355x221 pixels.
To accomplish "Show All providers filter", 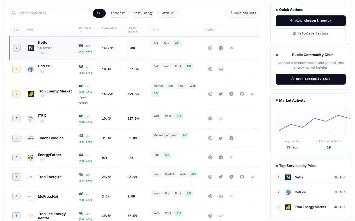I will (x=99, y=13).
